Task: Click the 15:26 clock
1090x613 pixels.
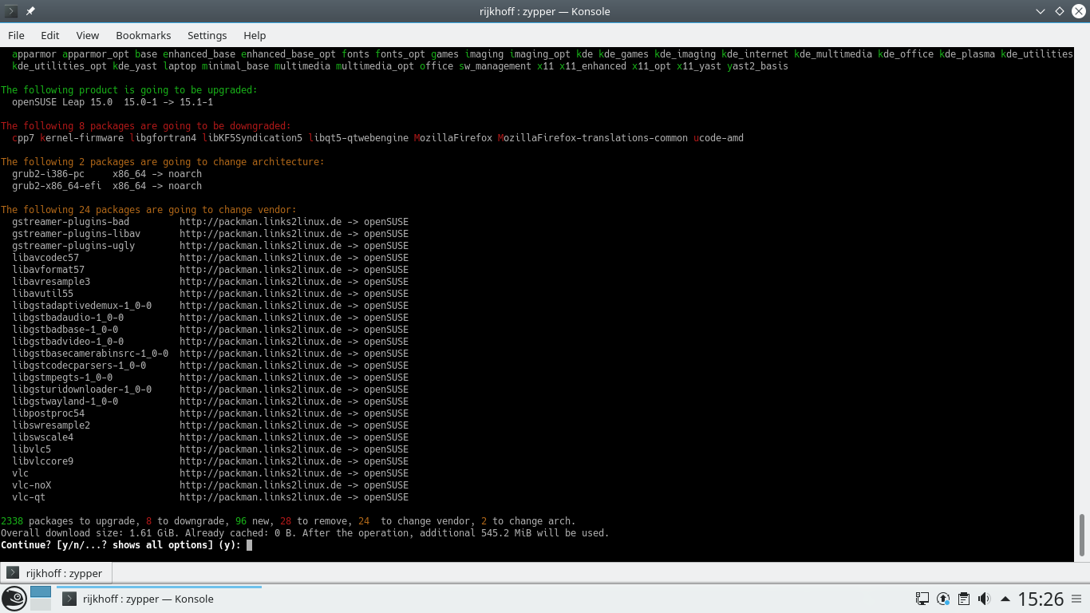Action: click(x=1041, y=599)
